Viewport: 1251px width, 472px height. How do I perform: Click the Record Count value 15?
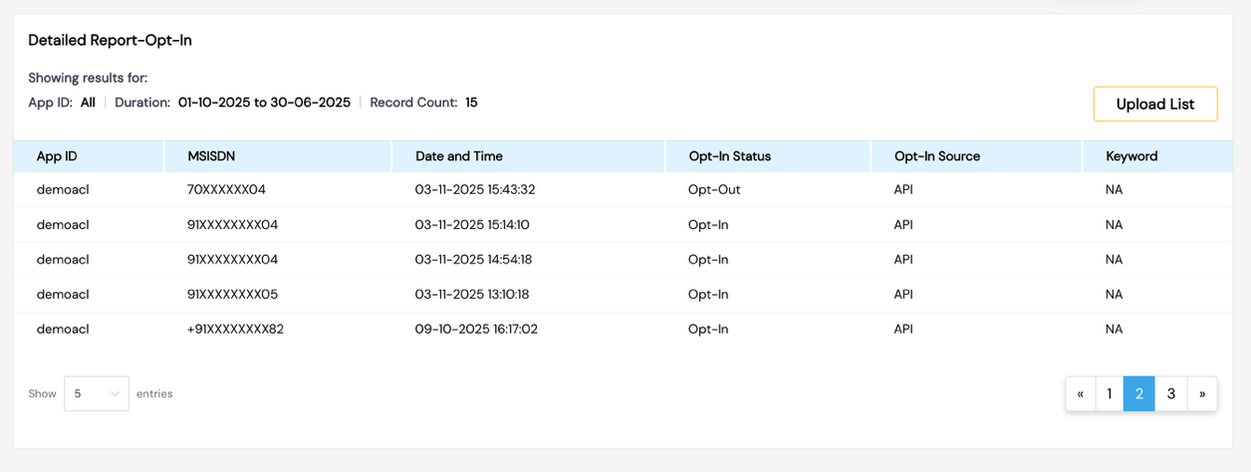pos(471,103)
